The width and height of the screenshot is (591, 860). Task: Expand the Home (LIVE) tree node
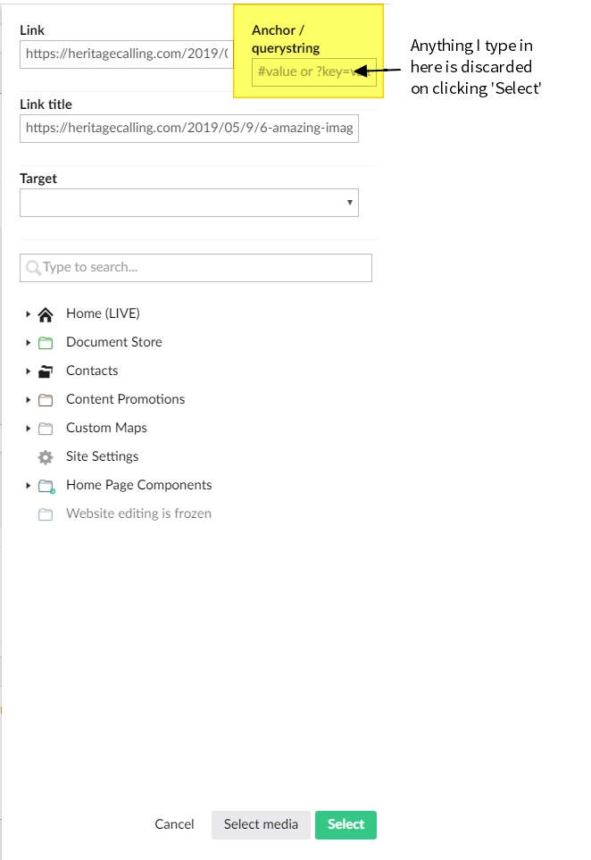[28, 313]
